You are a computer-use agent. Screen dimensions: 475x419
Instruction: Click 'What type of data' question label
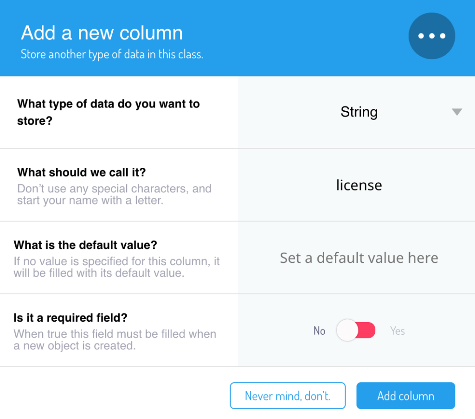point(109,112)
